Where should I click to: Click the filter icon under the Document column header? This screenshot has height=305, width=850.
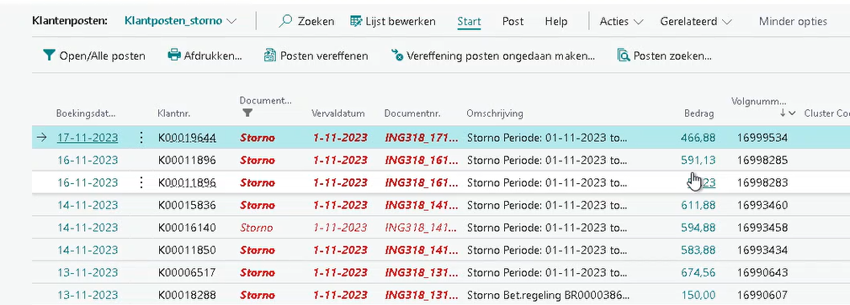pos(247,113)
